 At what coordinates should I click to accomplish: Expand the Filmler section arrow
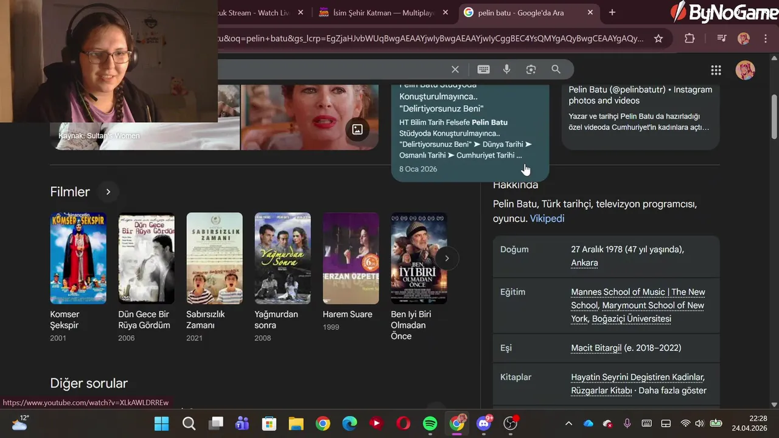[x=108, y=192]
